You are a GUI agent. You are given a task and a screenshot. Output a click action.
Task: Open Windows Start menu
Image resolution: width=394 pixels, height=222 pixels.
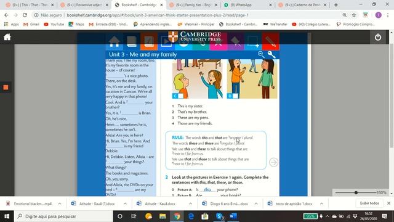(7, 216)
